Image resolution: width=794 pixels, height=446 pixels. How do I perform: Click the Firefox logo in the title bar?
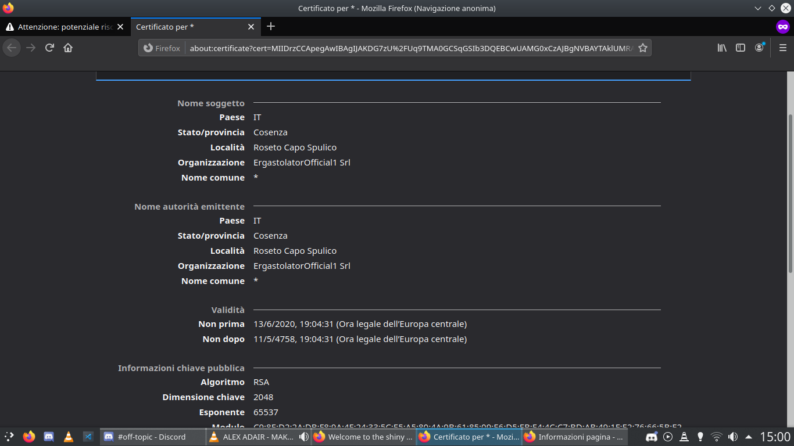pos(8,8)
